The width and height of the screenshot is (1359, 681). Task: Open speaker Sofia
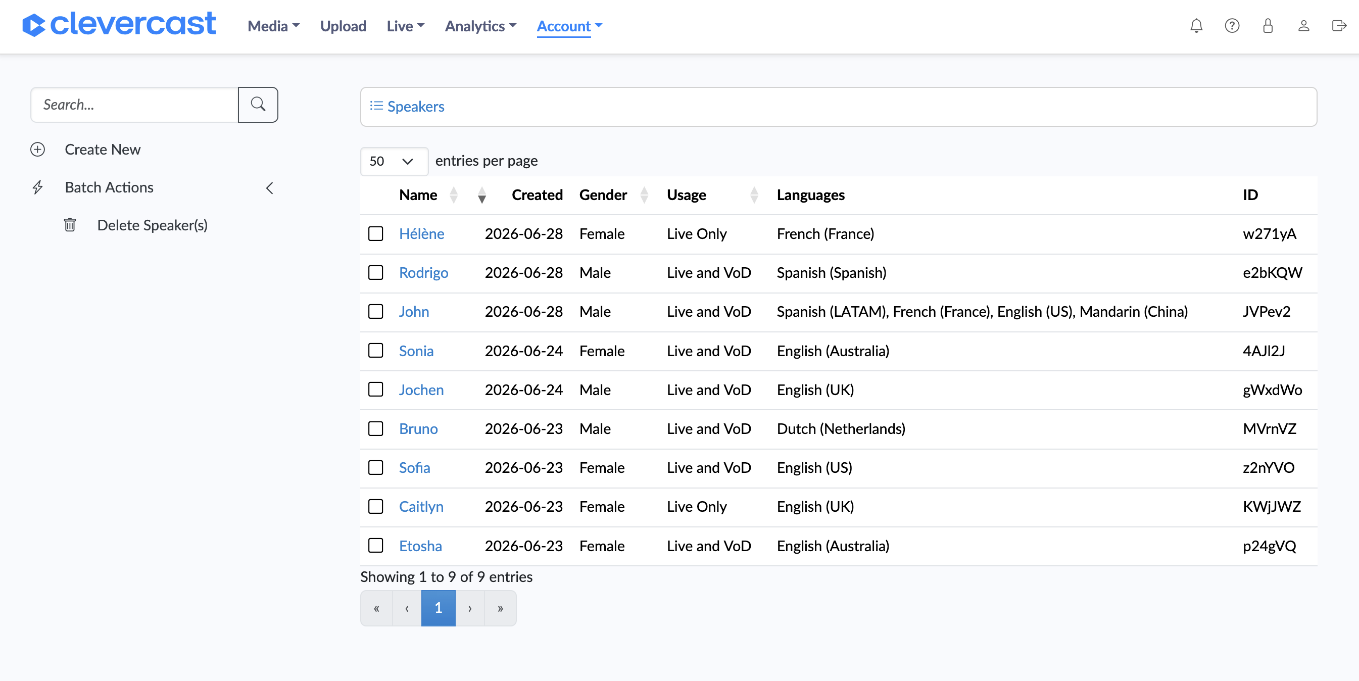pos(414,468)
